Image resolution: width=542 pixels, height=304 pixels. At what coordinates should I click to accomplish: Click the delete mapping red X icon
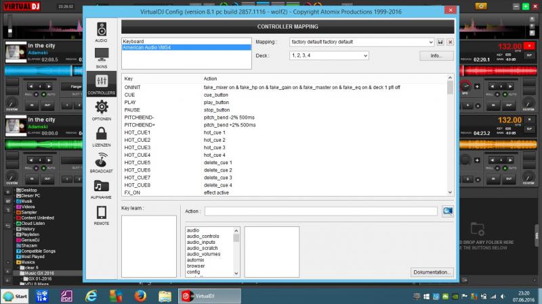449,42
